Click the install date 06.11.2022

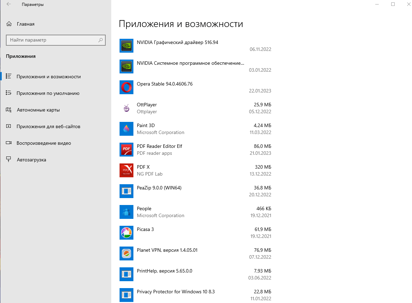[x=260, y=50]
